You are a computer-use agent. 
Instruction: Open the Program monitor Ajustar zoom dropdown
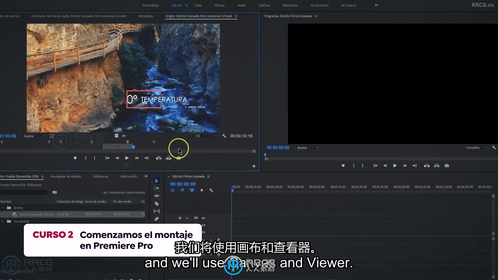[x=308, y=148]
